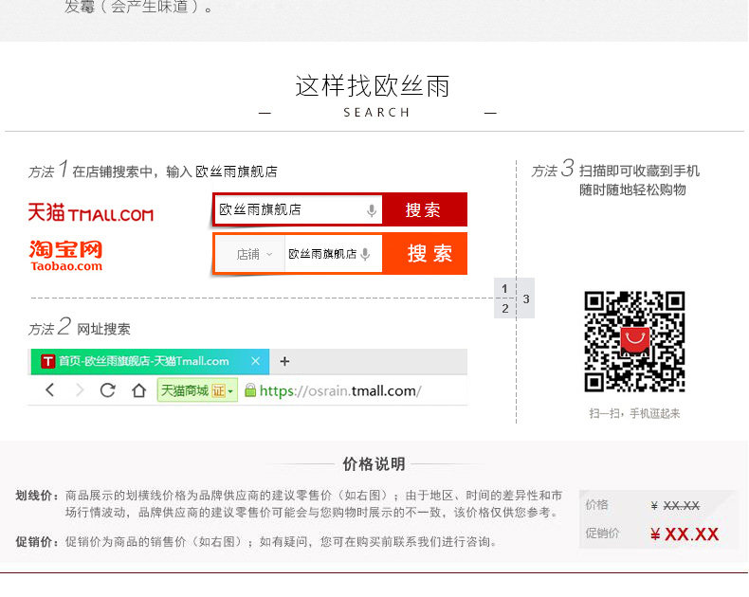Click the Taobao search text 欧丝雨旗舰店
Viewport: 749px width, 597px height.
(x=322, y=254)
